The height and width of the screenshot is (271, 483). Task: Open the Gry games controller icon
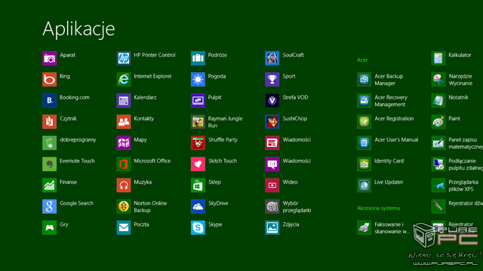coord(49,227)
